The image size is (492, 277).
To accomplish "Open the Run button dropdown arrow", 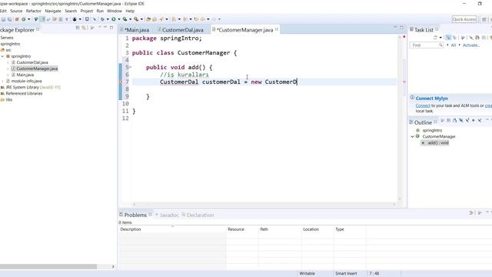I will 119,19.
